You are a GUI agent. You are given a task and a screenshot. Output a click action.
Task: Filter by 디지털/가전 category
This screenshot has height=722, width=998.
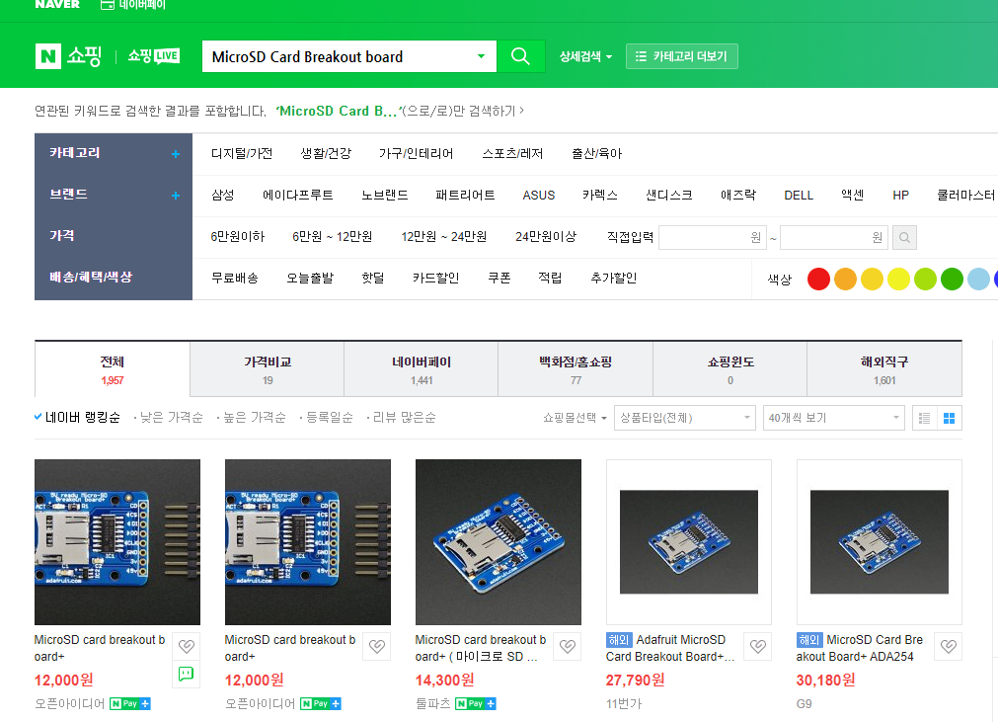242,153
